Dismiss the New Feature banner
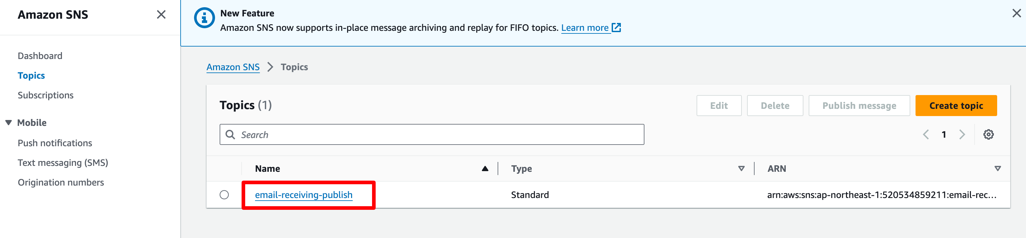 [x=1016, y=13]
